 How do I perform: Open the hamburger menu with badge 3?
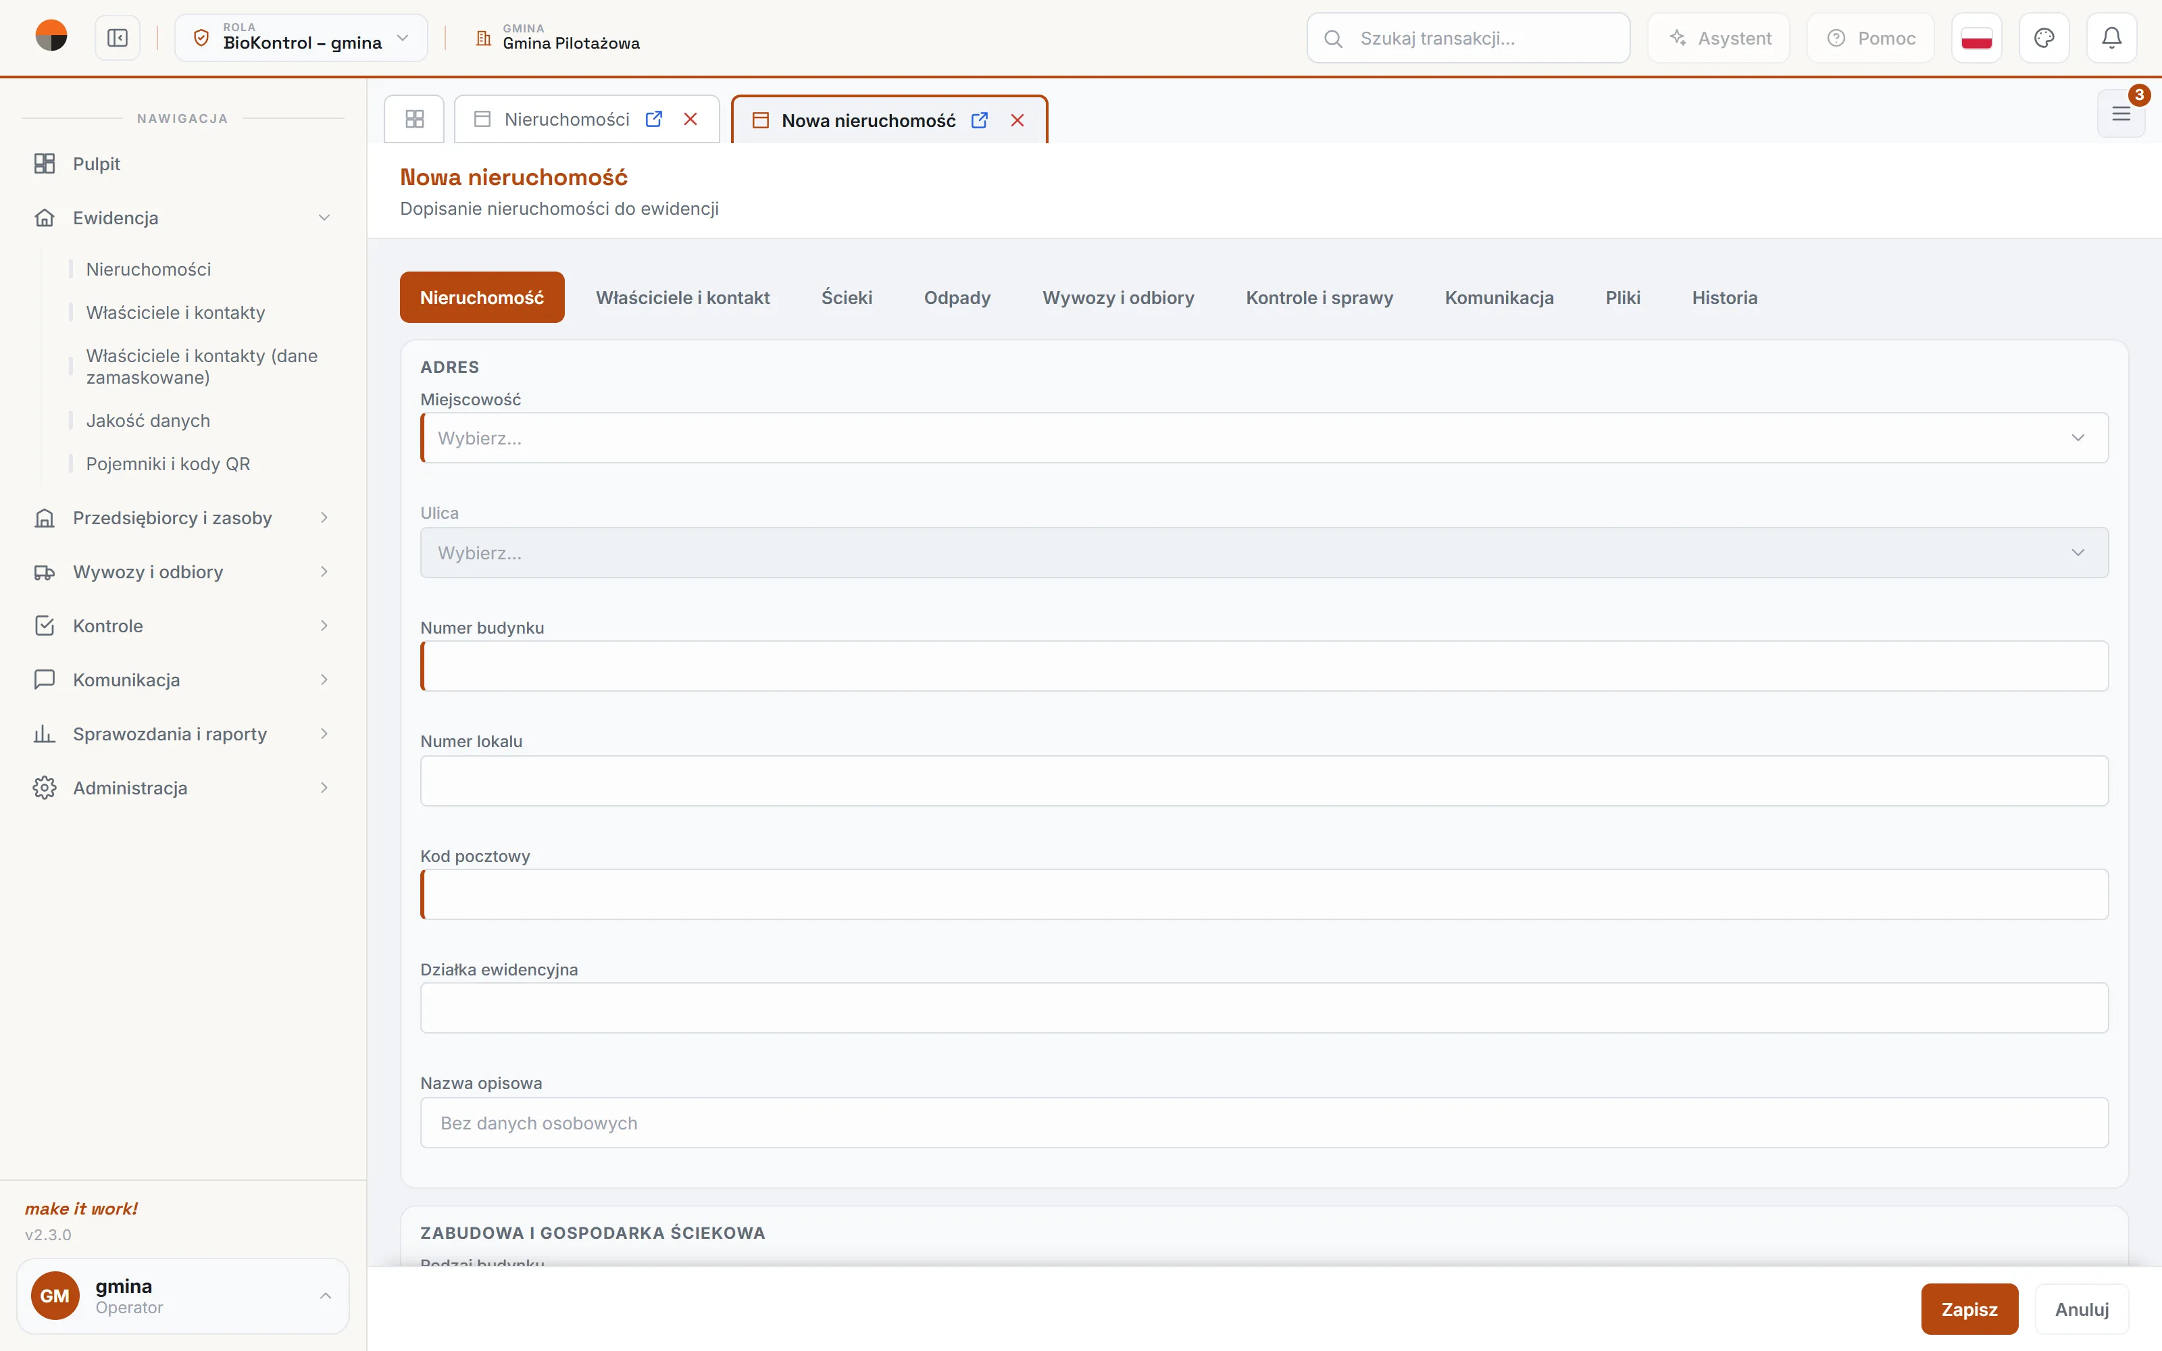(2121, 114)
